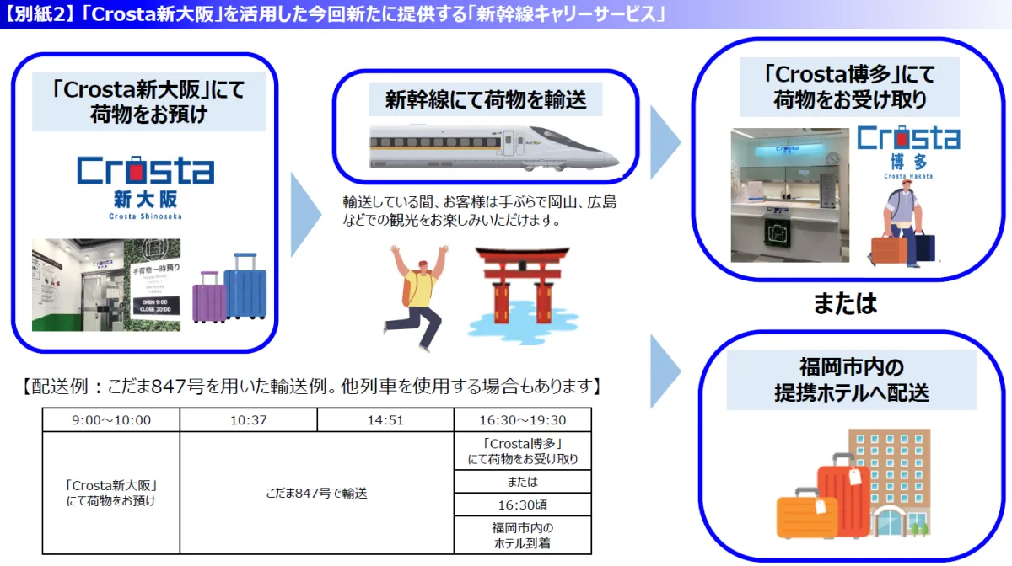Select the 10:37 table cell
1012x566 pixels.
tap(249, 420)
